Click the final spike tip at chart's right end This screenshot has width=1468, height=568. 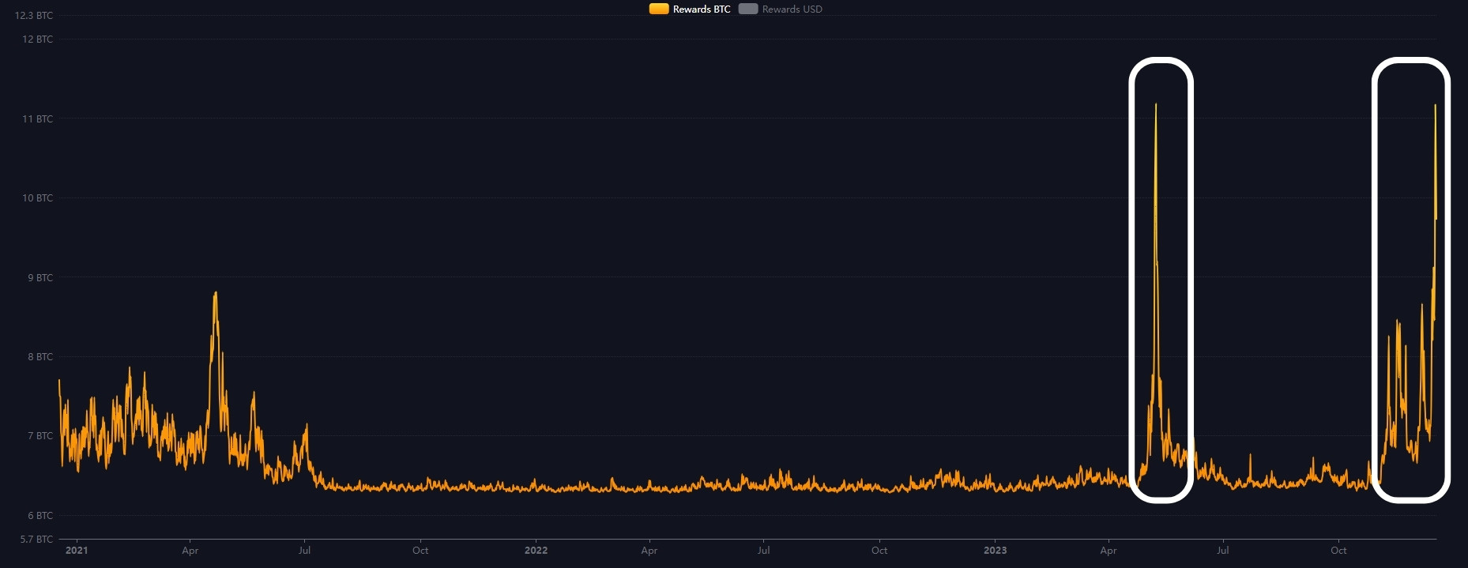coord(1435,106)
